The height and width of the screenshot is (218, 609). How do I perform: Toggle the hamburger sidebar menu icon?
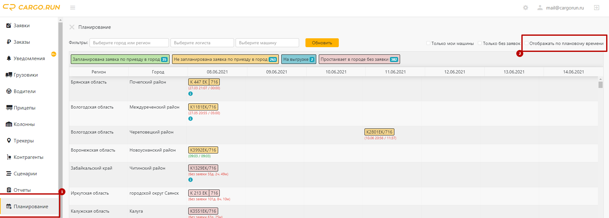[x=73, y=8]
